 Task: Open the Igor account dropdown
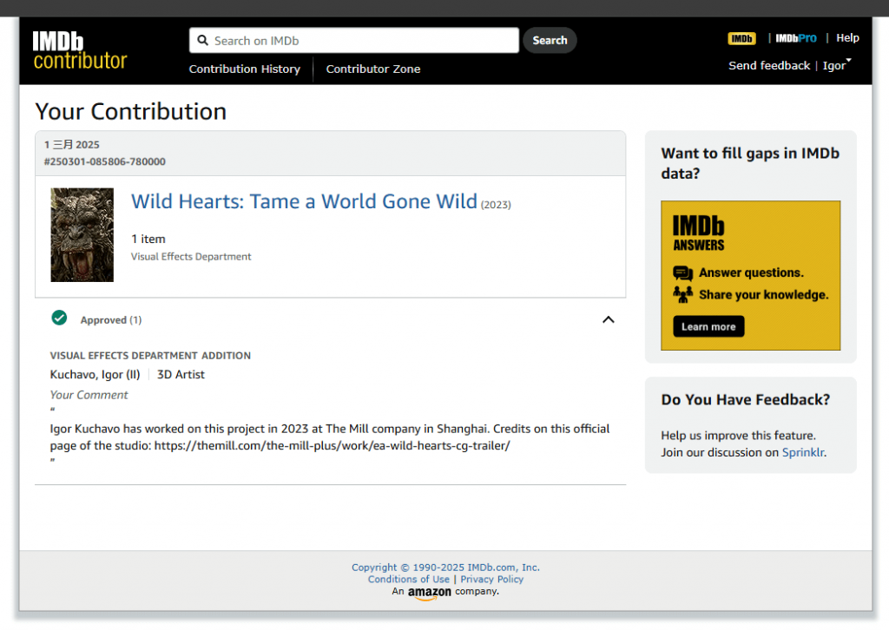[x=837, y=65]
